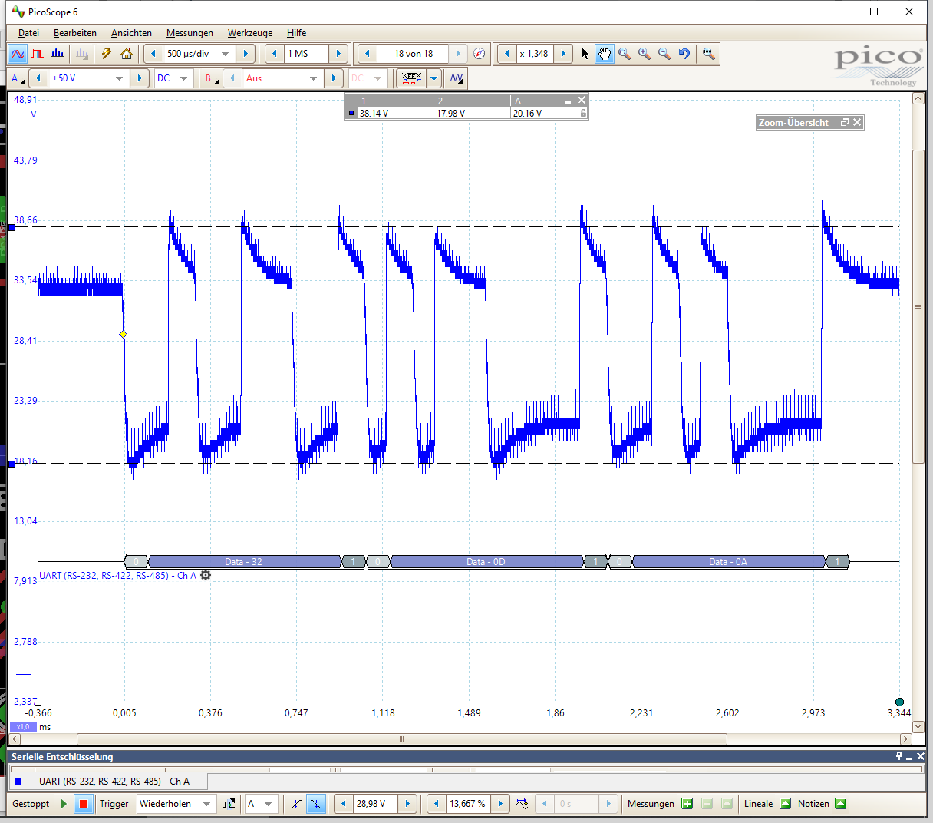The height and width of the screenshot is (823, 933).
Task: Open the Ansichten menu
Action: click(x=131, y=33)
